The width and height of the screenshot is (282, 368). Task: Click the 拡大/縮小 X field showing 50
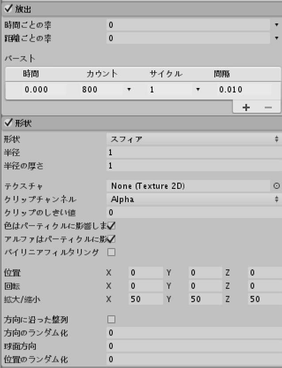[x=145, y=299]
